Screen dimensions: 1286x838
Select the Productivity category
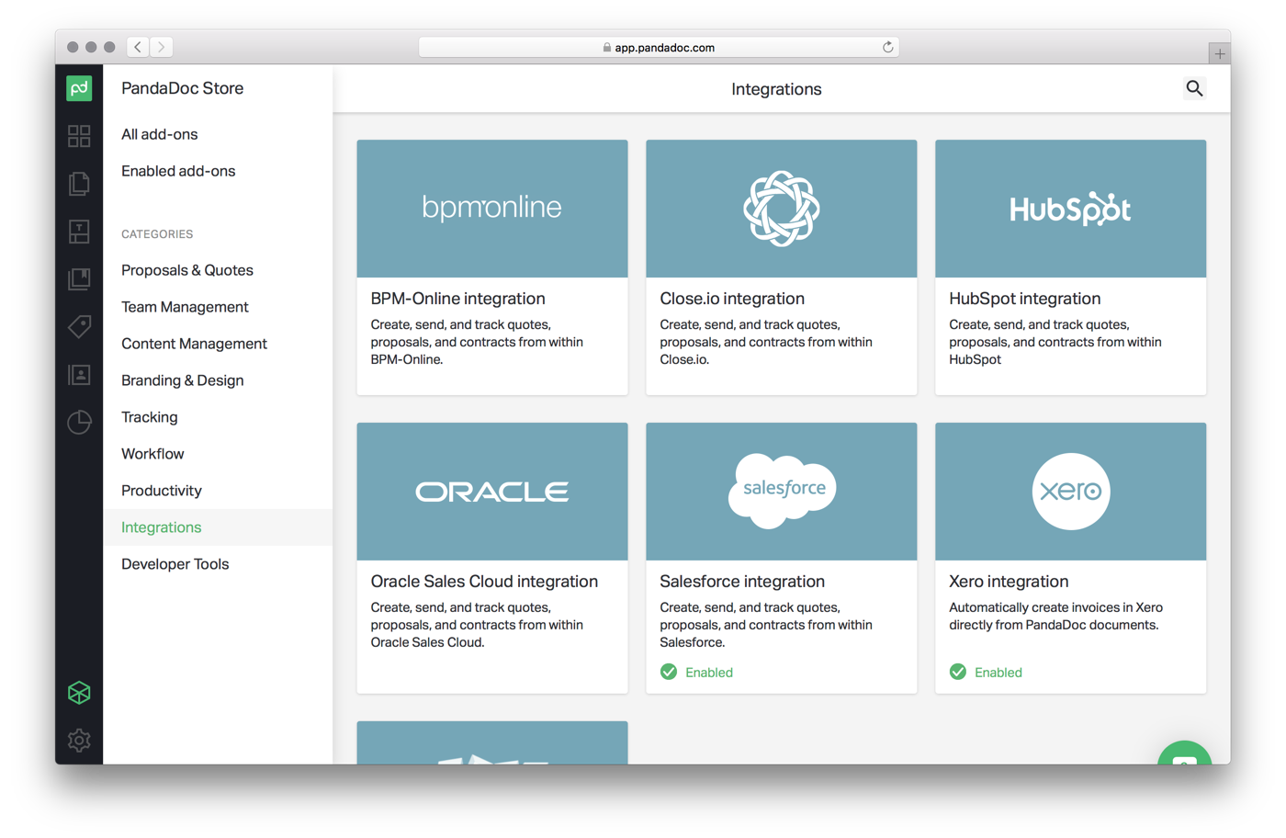click(162, 491)
